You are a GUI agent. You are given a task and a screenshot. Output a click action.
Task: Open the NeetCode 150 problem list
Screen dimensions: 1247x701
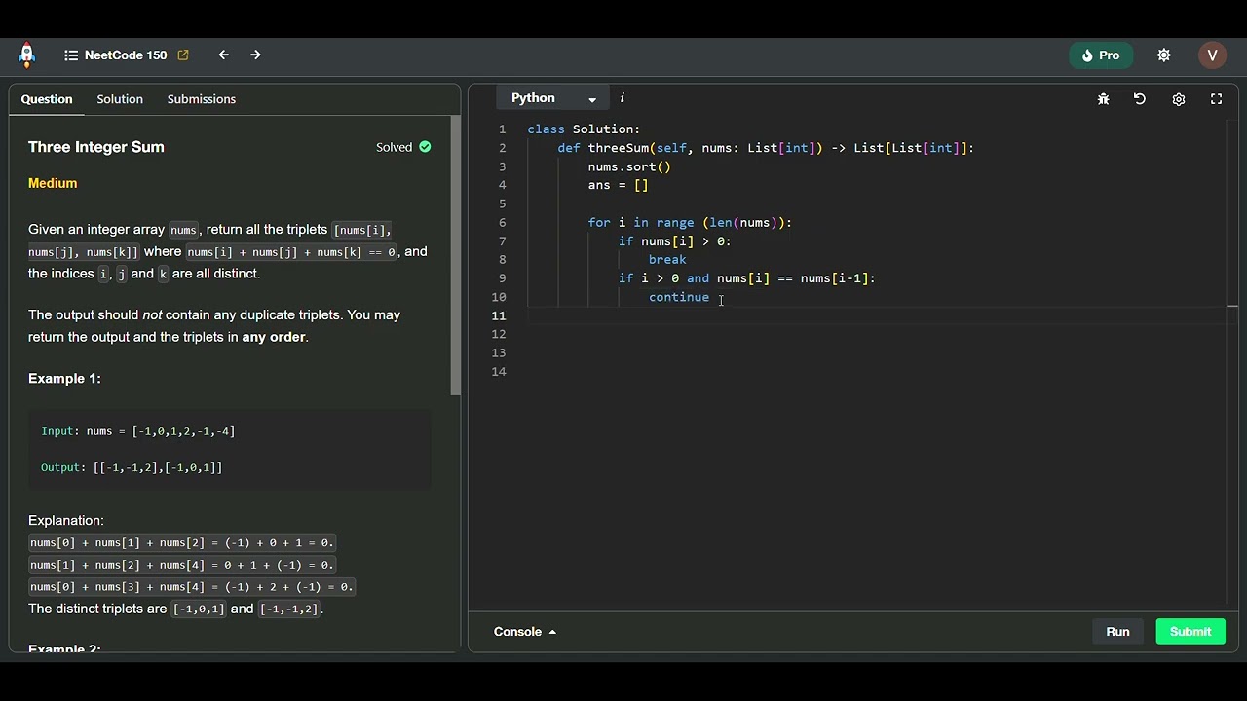click(x=126, y=55)
